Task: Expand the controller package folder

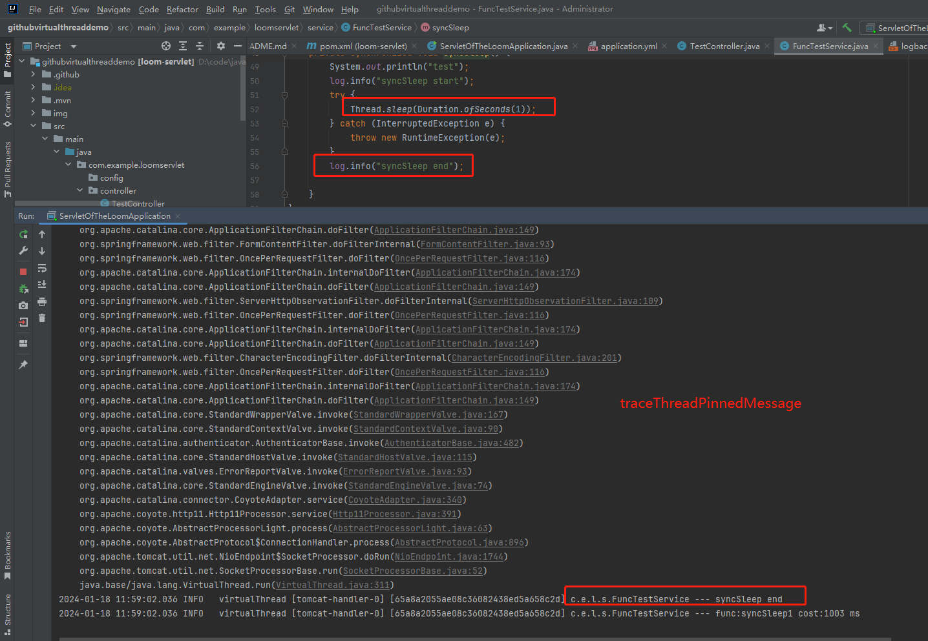Action: (79, 190)
